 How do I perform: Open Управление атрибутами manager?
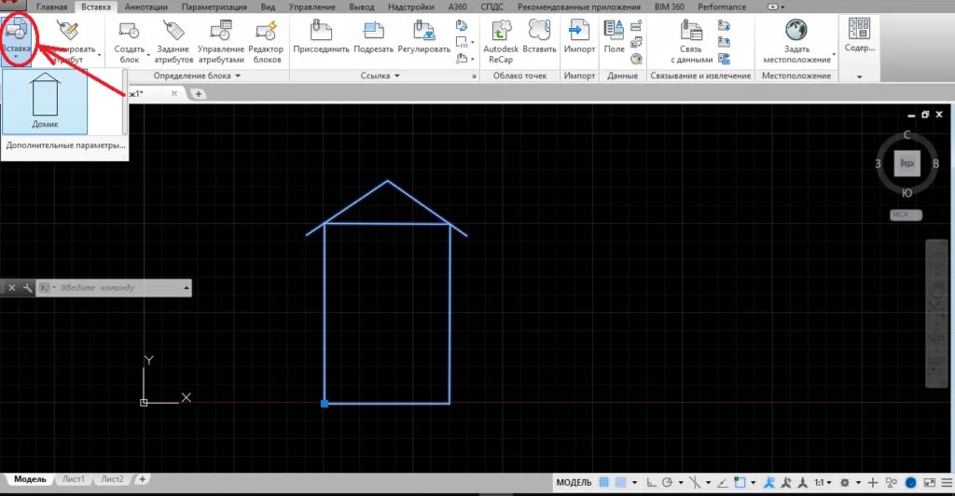[x=220, y=41]
